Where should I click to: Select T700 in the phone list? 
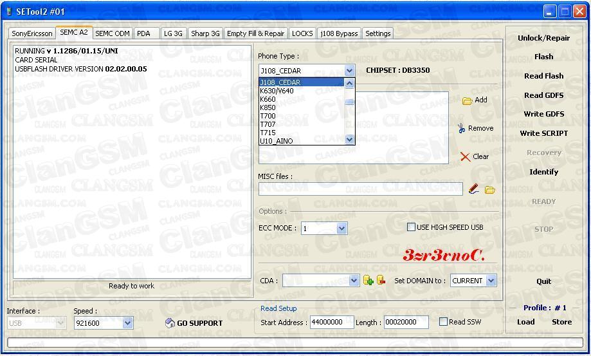[x=302, y=116]
